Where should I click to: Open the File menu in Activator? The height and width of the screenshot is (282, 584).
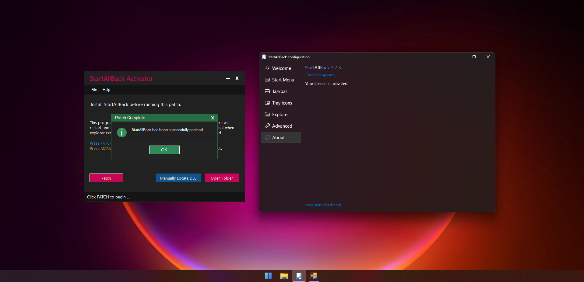coord(94,90)
